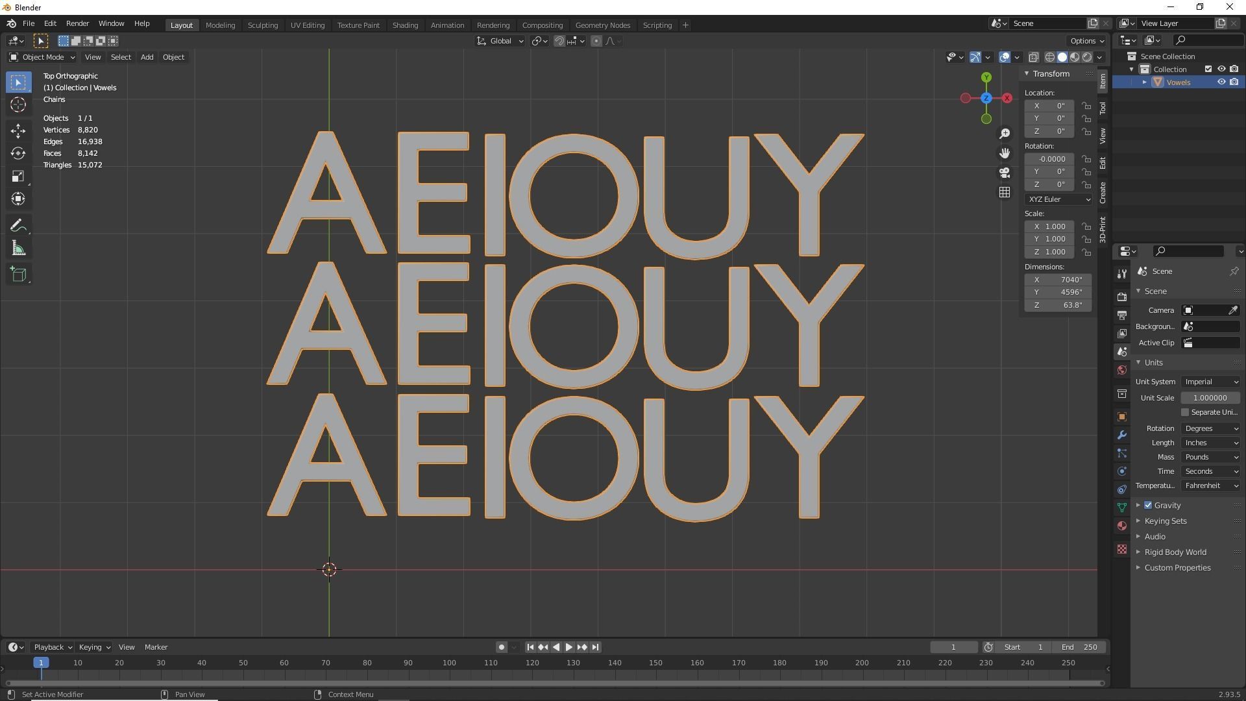1246x701 pixels.
Task: Choose the Measure tool
Action: [18, 249]
